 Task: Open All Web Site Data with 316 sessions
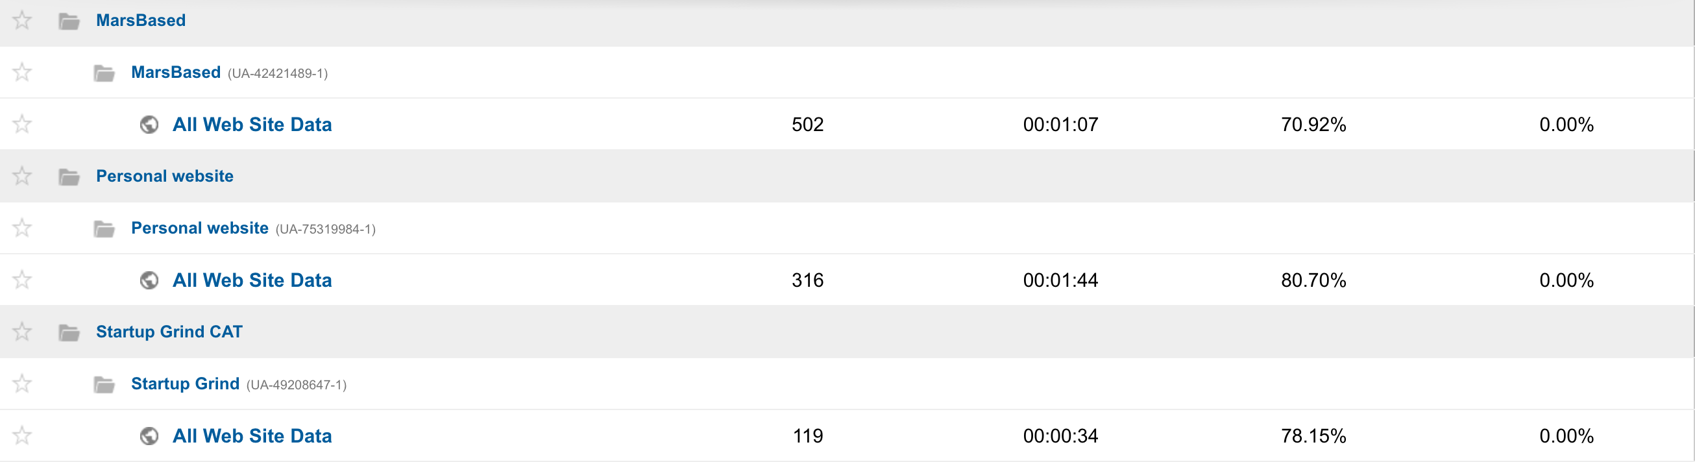(x=252, y=280)
